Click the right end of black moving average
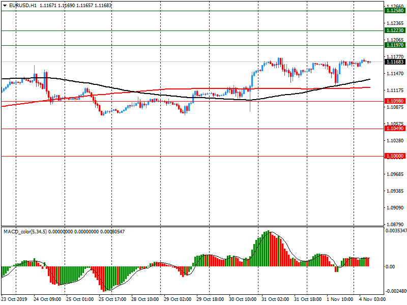Screen dimensions: 407x305 [369, 79]
